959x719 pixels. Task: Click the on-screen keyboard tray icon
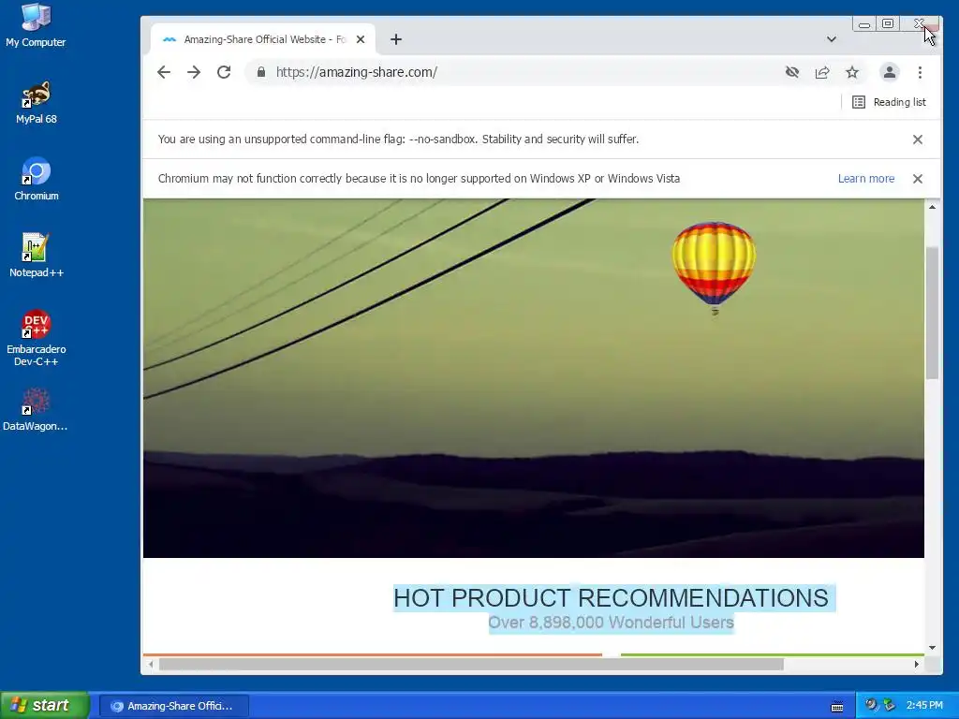837,707
